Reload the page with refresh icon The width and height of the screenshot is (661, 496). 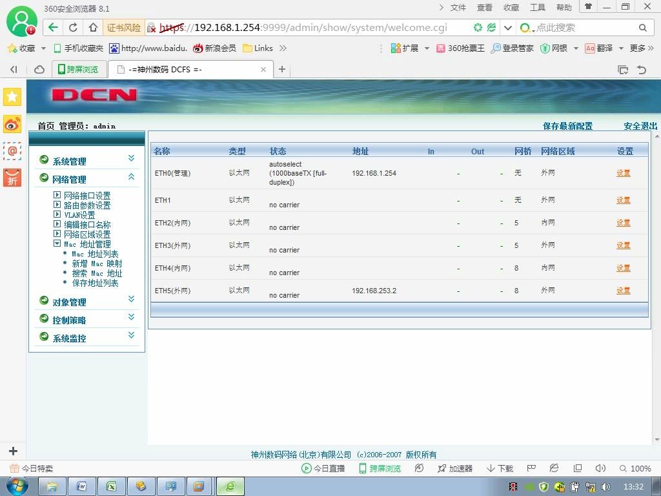click(73, 27)
